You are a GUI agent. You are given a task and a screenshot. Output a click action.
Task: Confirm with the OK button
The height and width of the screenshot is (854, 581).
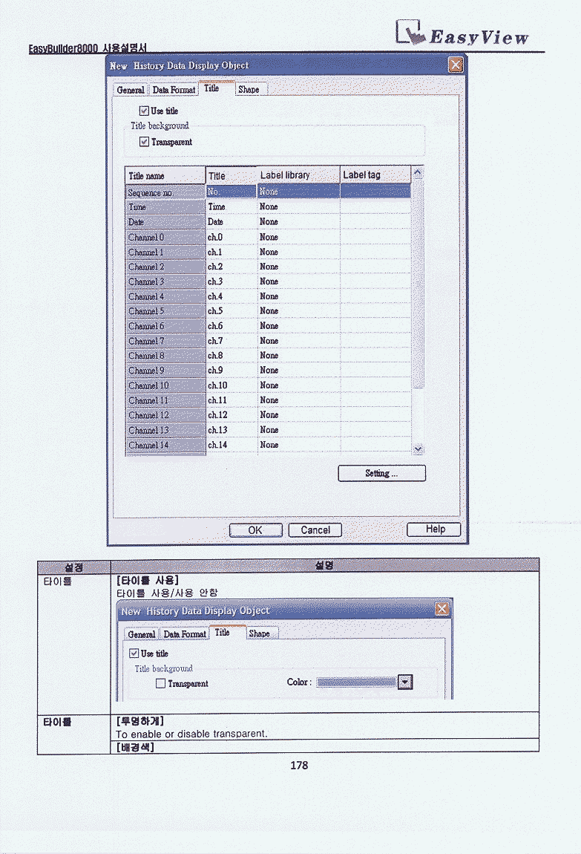[255, 530]
